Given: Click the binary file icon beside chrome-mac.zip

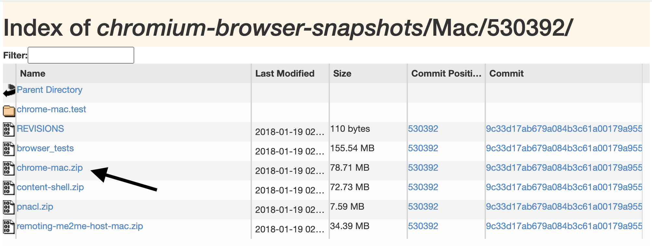Looking at the screenshot, I should [9, 168].
